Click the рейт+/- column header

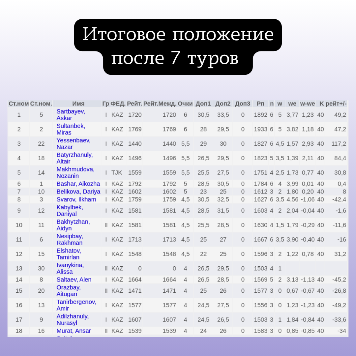[x=336, y=104]
